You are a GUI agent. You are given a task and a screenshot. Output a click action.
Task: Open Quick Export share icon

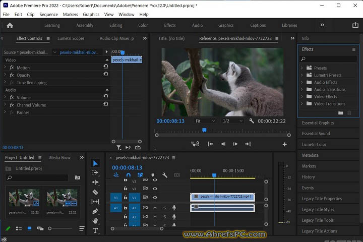pos(355,25)
